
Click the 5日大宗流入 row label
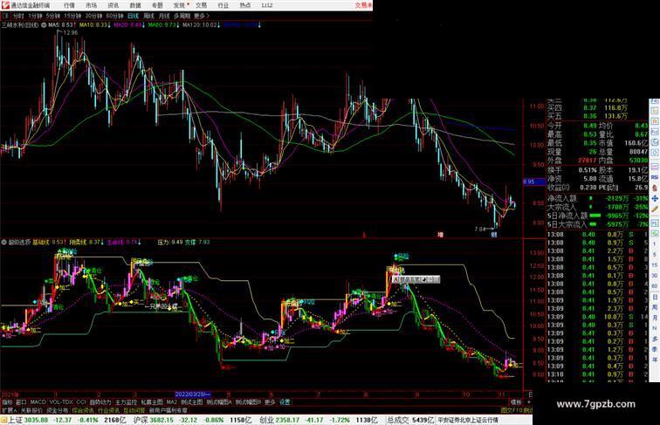coord(567,224)
